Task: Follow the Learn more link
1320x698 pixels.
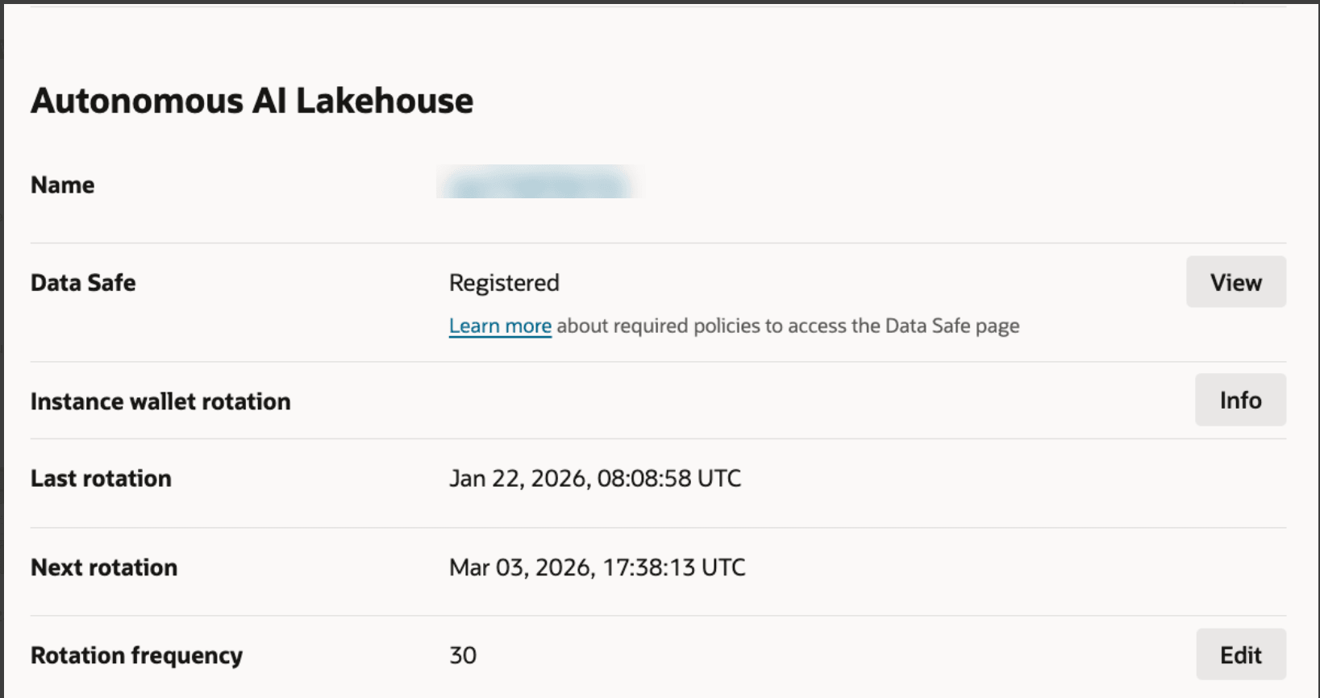Action: click(500, 326)
